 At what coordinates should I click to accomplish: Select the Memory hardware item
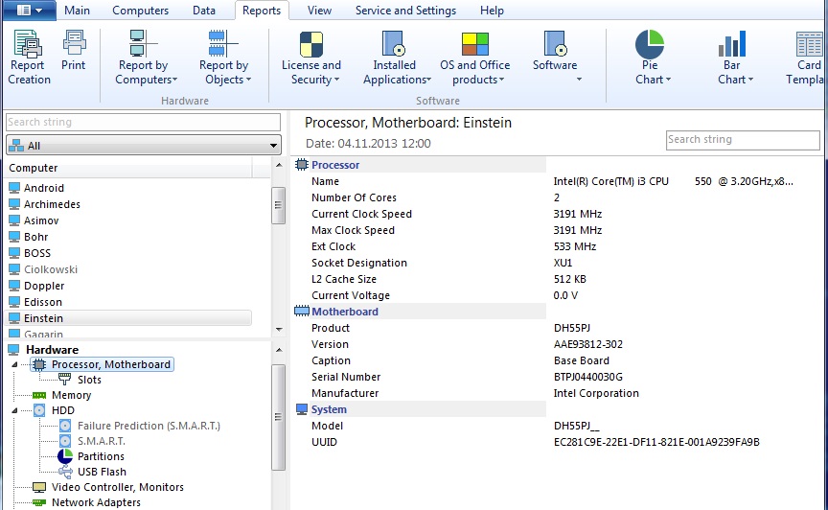pyautogui.click(x=71, y=395)
